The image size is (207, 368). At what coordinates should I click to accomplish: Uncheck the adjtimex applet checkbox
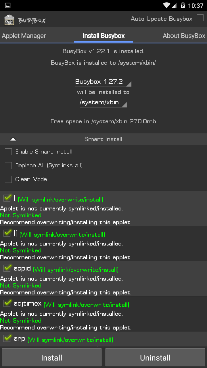[7, 303]
